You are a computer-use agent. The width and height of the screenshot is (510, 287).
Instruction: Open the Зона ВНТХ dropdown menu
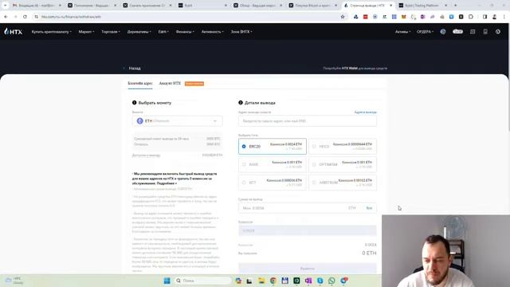point(241,32)
